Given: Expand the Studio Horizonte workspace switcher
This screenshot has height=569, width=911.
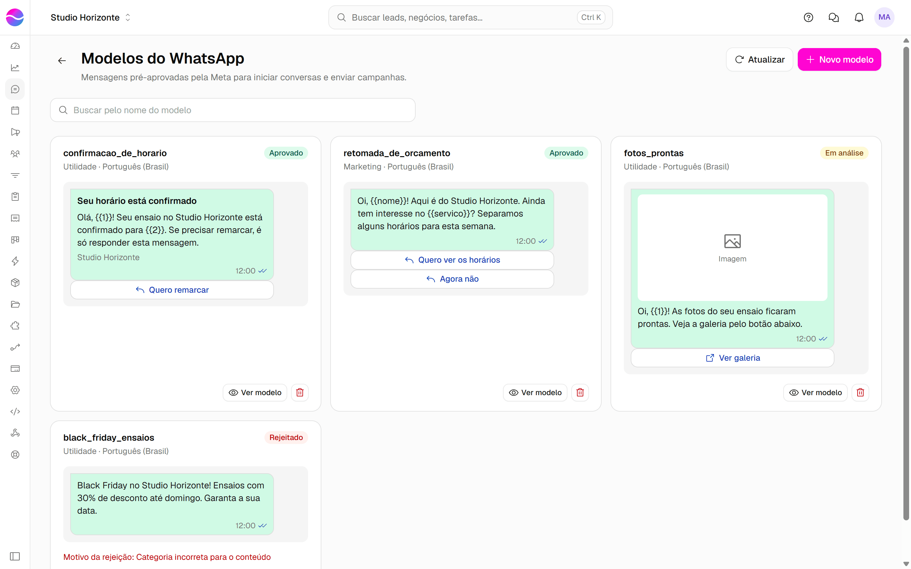Looking at the screenshot, I should point(90,17).
